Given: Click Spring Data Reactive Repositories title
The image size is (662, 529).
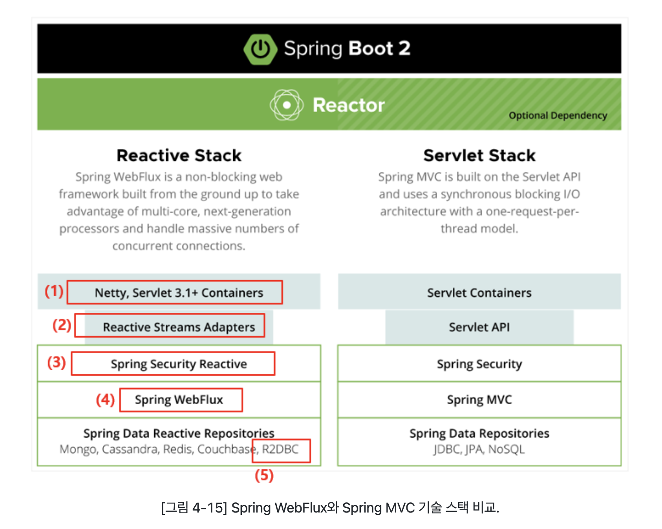Looking at the screenshot, I should tap(179, 433).
